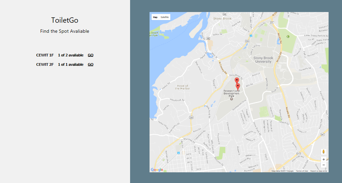The height and width of the screenshot is (183, 342).
Task: Click the Research Park star icon
Action: coord(231,99)
